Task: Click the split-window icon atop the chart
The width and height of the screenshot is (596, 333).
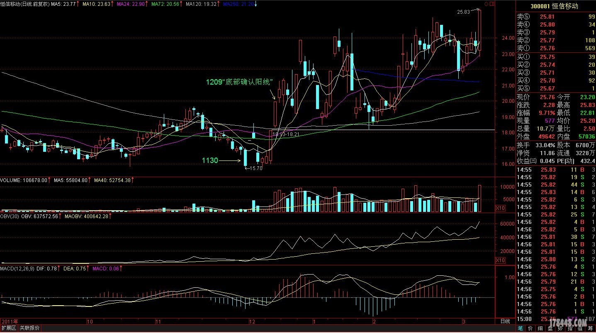Action: point(492,3)
